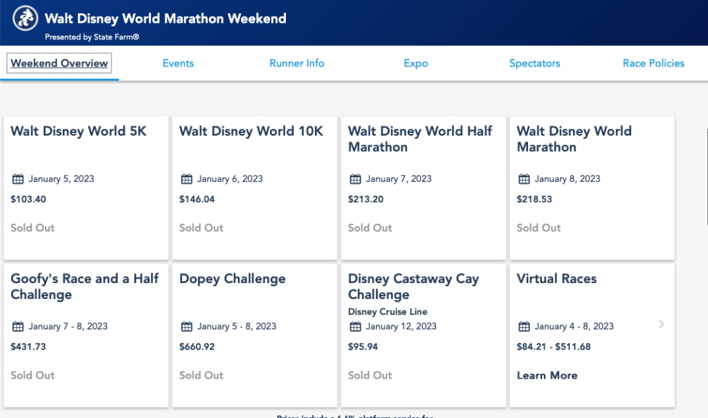Open the Runner Info tab
The height and width of the screenshot is (418, 708).
296,63
